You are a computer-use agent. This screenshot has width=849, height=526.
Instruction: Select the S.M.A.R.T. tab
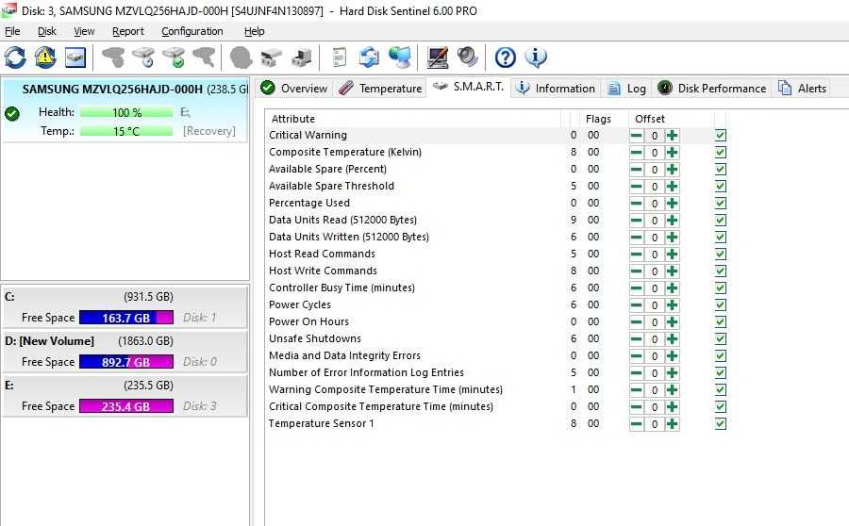pyautogui.click(x=469, y=87)
